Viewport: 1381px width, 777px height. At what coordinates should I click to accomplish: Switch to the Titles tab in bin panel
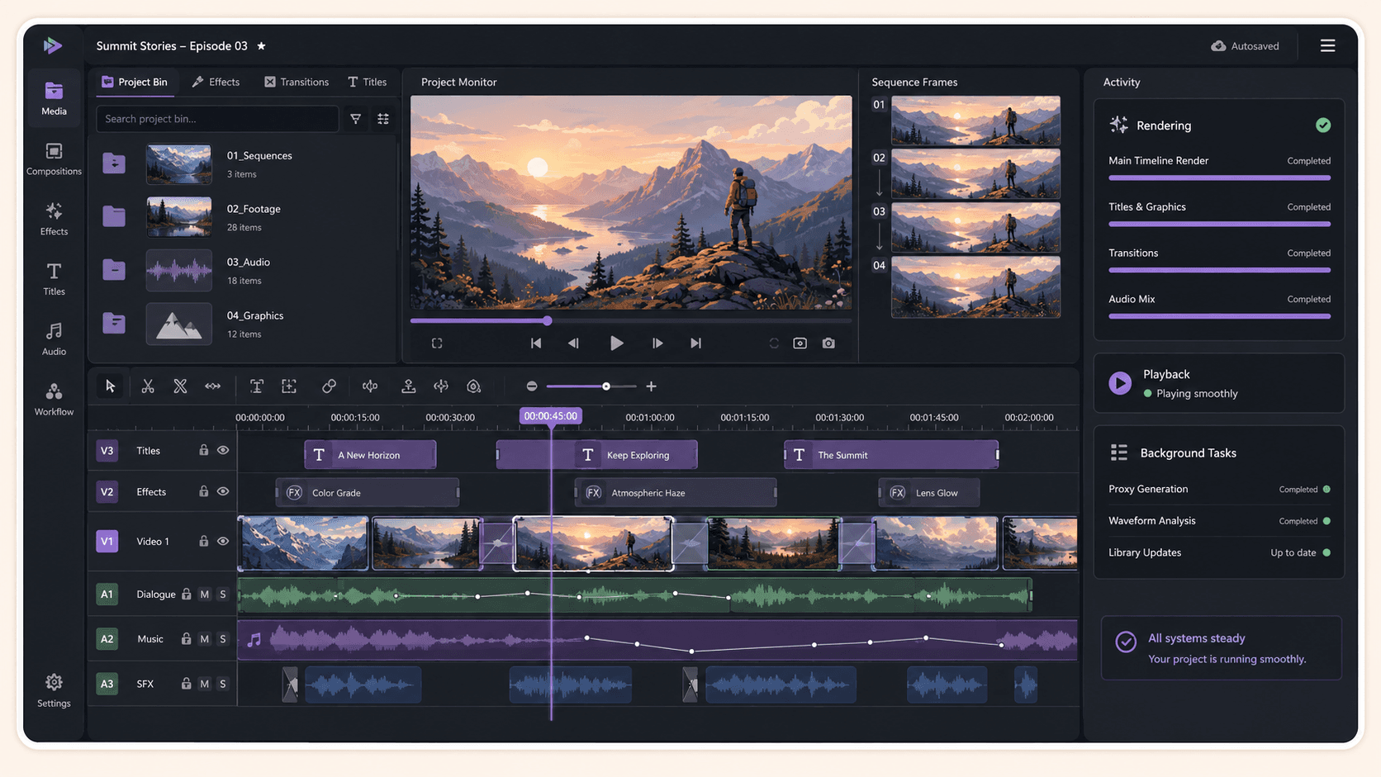pyautogui.click(x=368, y=82)
